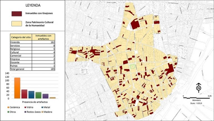Click the 'Presencia de artefactos' chart title
This screenshot has width=214, height=121.
[35, 102]
